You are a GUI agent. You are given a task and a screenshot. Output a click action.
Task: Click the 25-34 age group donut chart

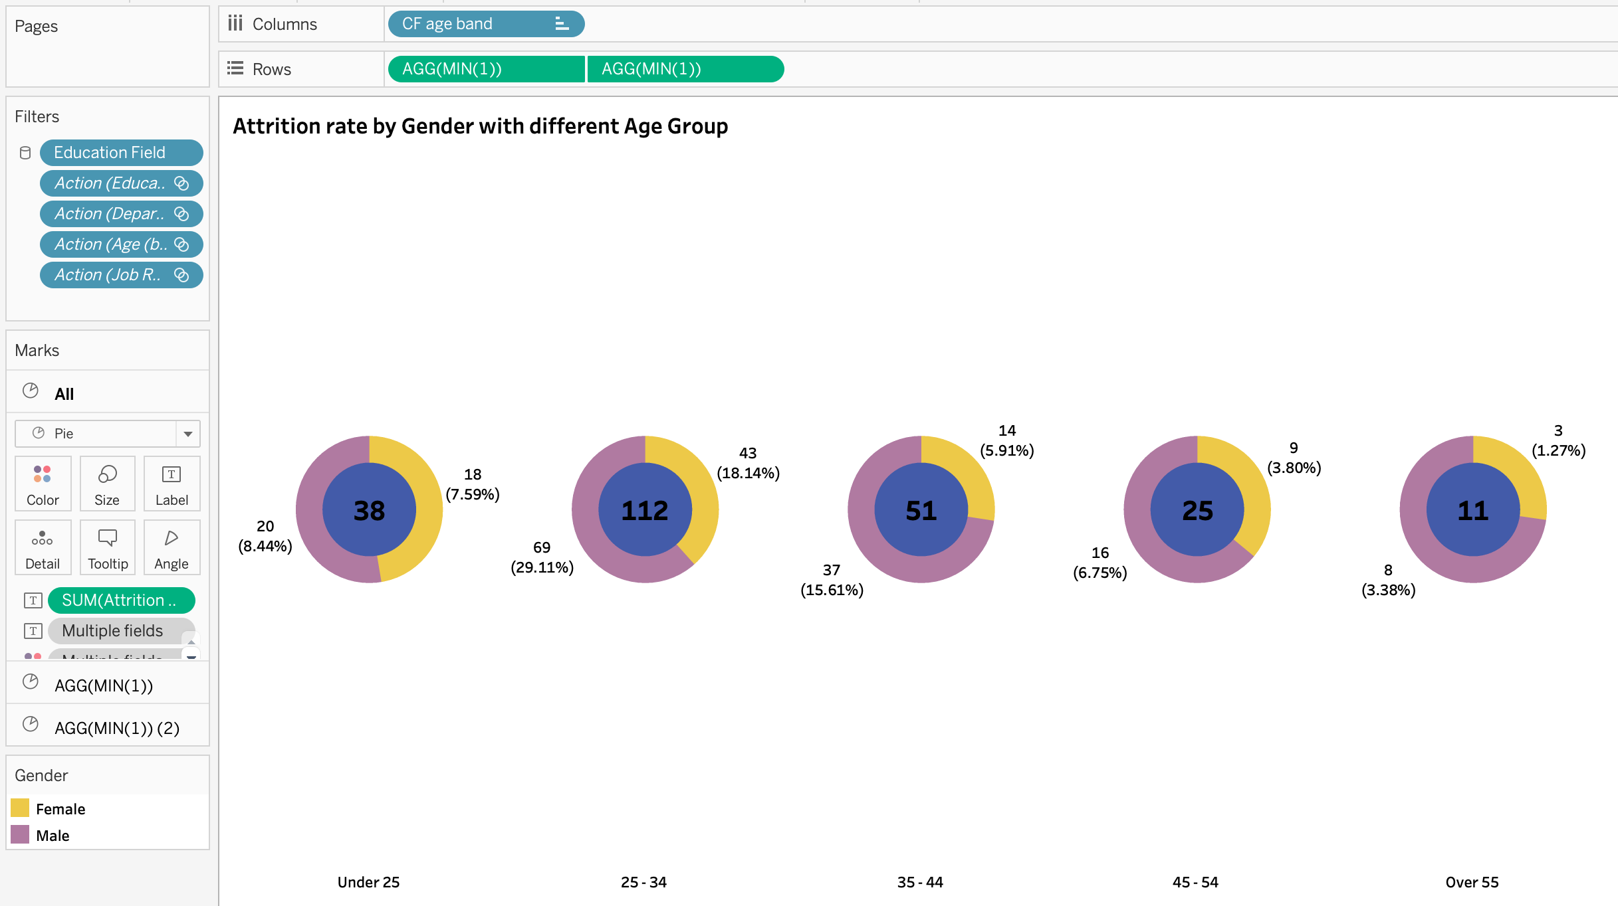click(x=645, y=509)
